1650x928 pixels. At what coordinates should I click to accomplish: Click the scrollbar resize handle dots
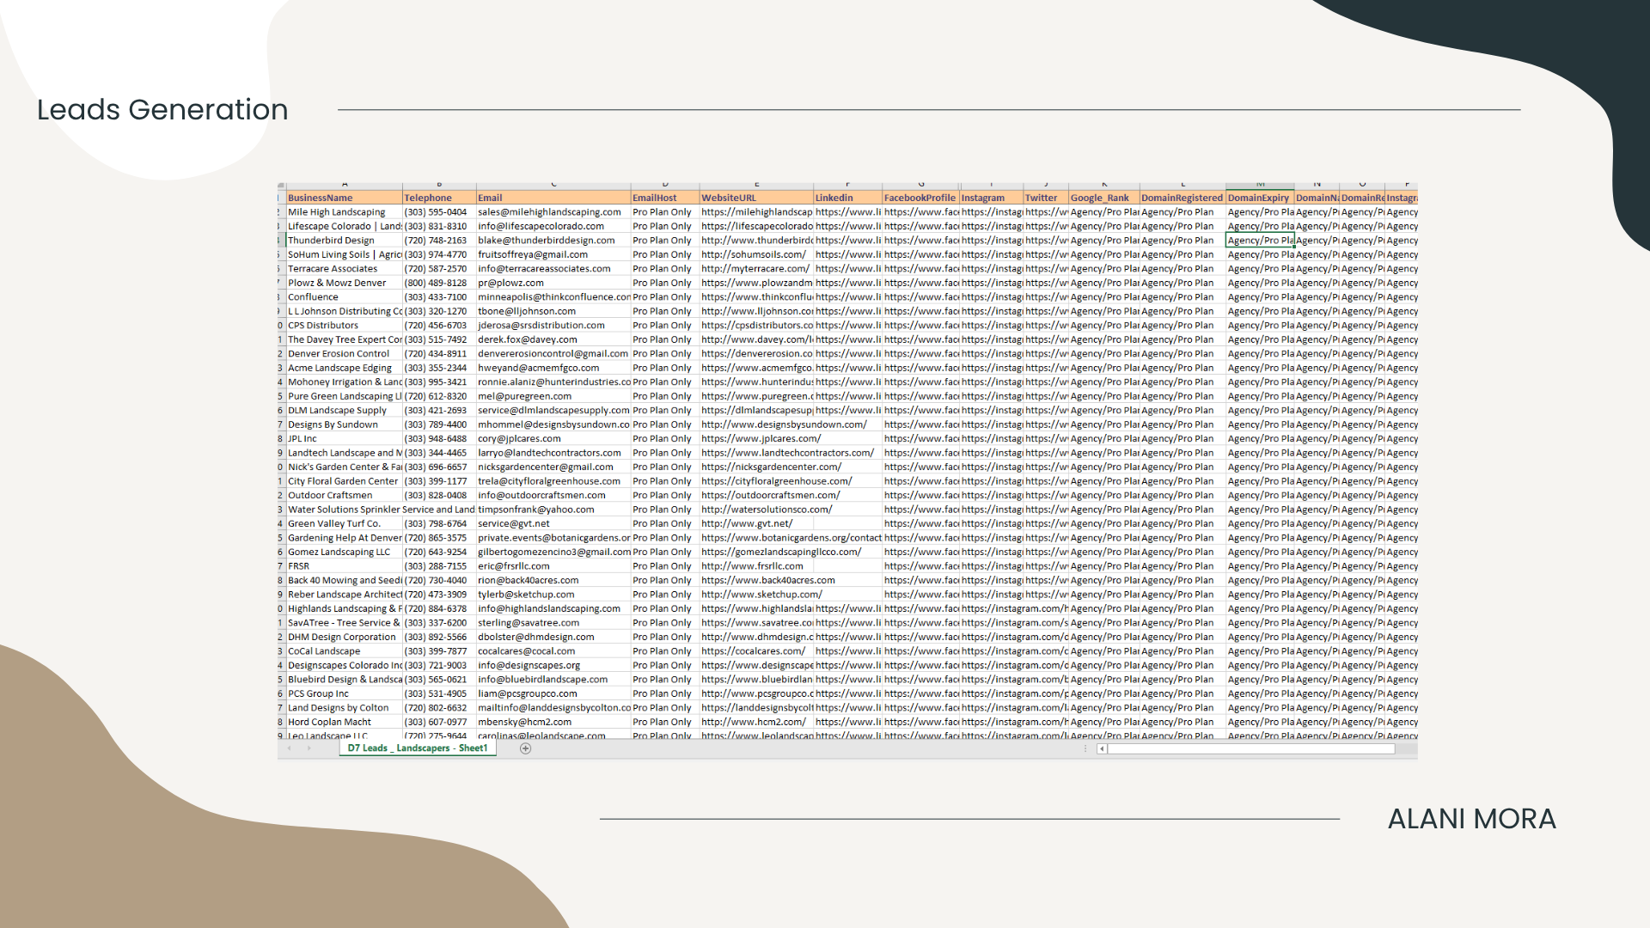[x=1087, y=749]
